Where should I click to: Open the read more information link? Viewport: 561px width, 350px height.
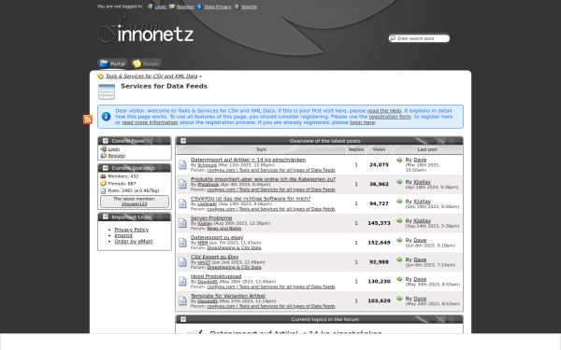(x=150, y=122)
